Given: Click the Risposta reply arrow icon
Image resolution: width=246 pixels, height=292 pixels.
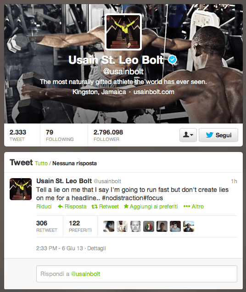Looking at the screenshot, I should tap(61, 206).
